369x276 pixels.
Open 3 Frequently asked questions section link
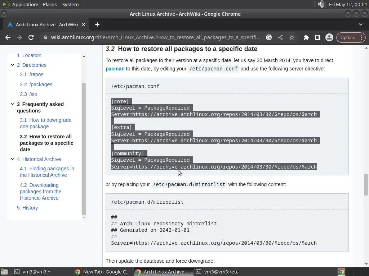tap(40, 107)
